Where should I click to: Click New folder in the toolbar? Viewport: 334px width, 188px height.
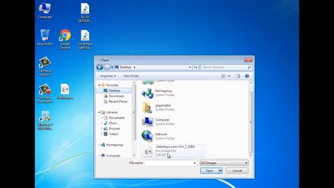coord(131,76)
